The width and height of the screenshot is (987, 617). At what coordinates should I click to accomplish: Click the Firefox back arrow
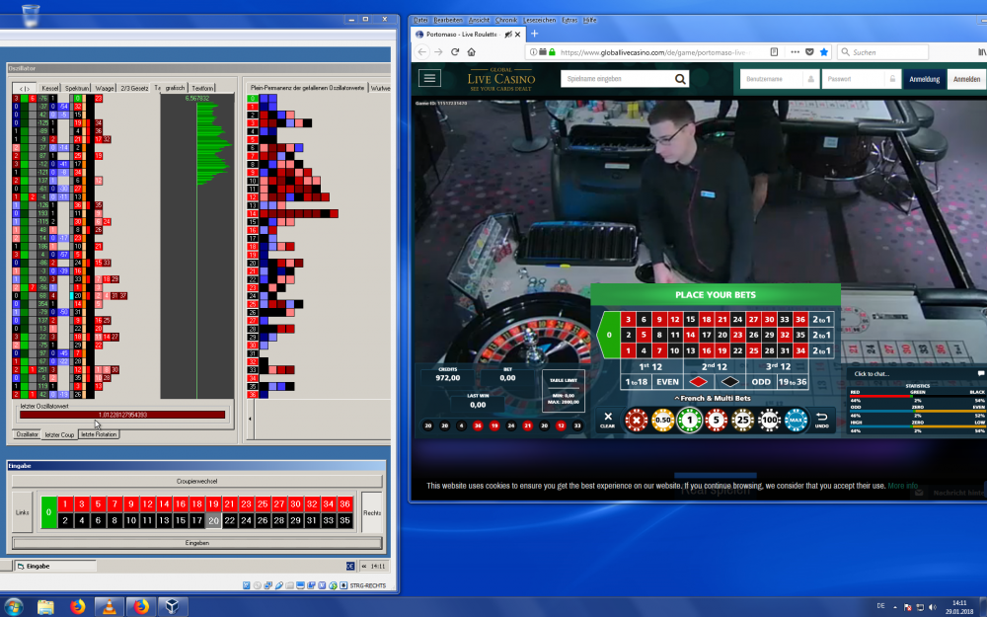[422, 52]
